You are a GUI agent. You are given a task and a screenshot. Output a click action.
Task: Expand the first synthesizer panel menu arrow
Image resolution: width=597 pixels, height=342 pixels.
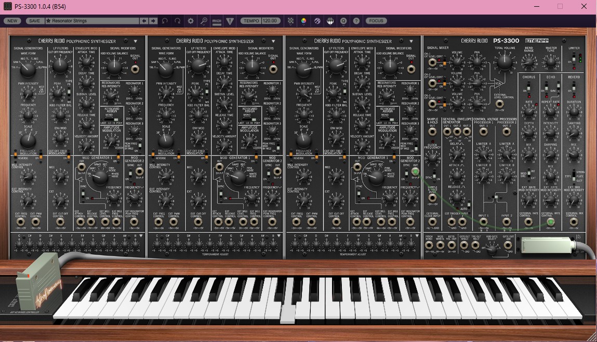[x=135, y=41]
